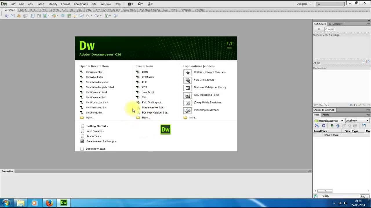371x208 pixels.
Task: Open the Local view dropdown
Action: (357, 120)
